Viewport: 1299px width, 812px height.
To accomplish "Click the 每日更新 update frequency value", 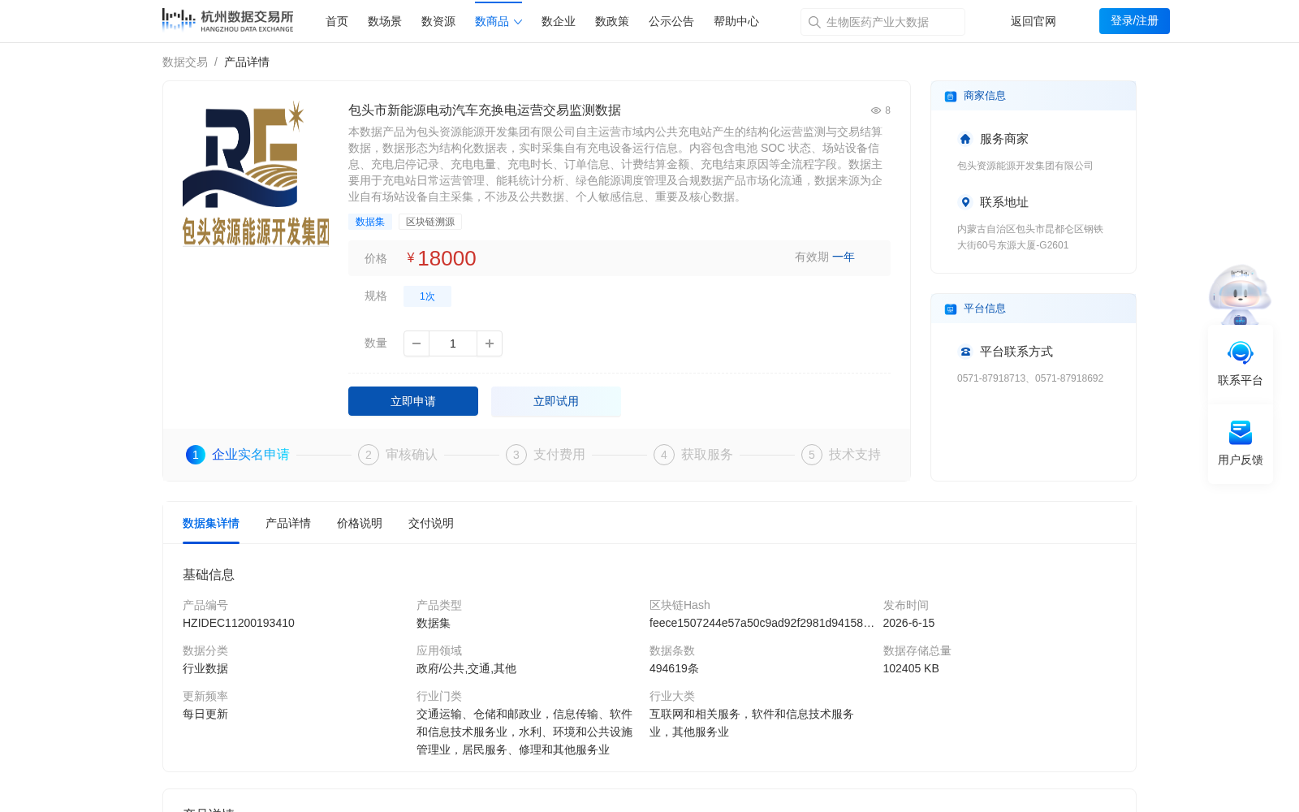I will [x=205, y=715].
